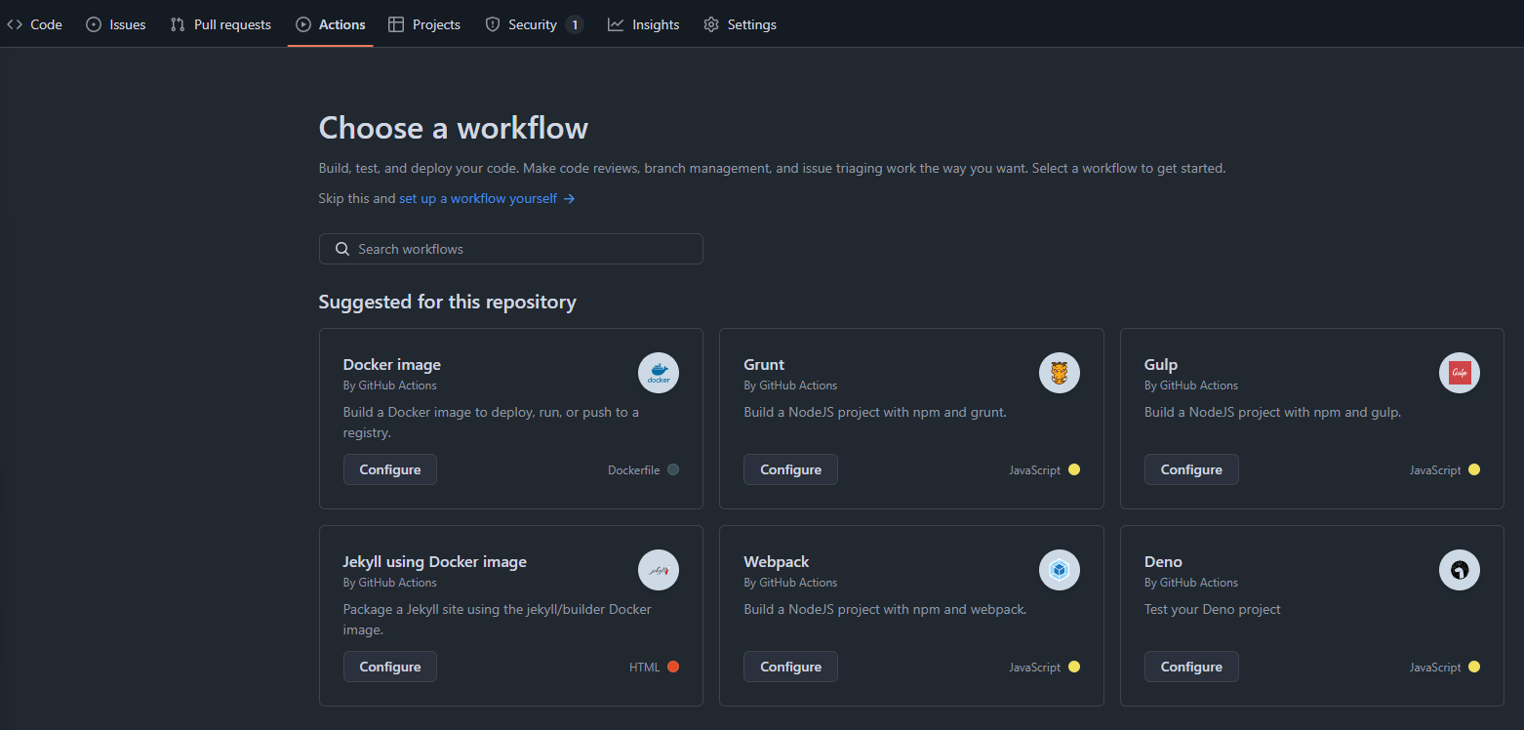Click the Pull requests branch icon

click(x=178, y=24)
